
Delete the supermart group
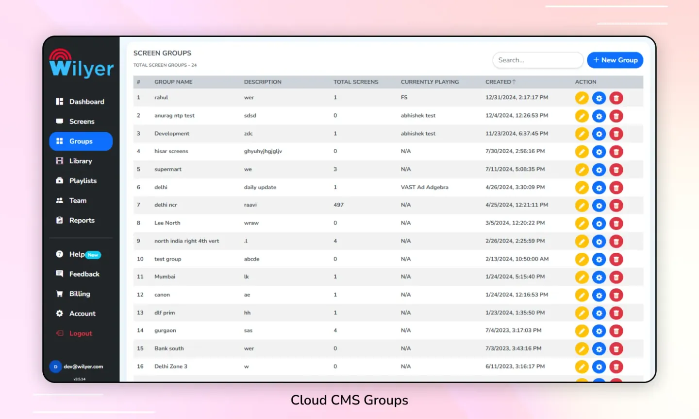[x=616, y=170]
